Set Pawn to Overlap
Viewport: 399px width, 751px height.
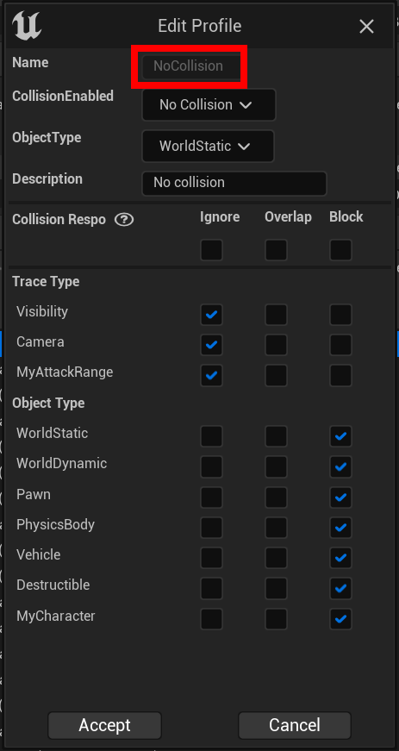[276, 498]
